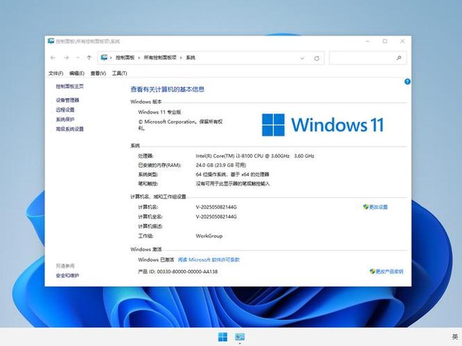Click the Windows 11 专业版 edition text

click(159, 112)
